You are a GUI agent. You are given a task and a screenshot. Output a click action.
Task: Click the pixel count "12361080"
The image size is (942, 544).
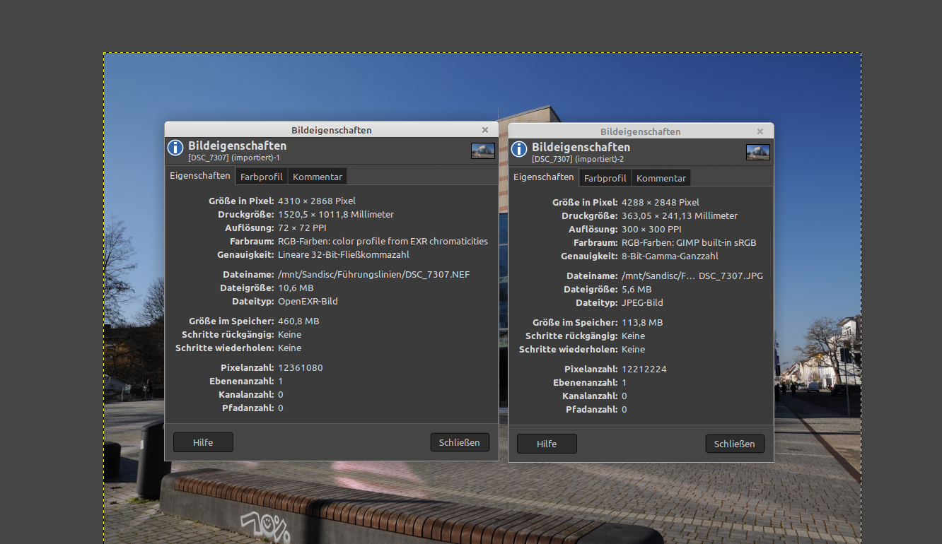tap(301, 367)
